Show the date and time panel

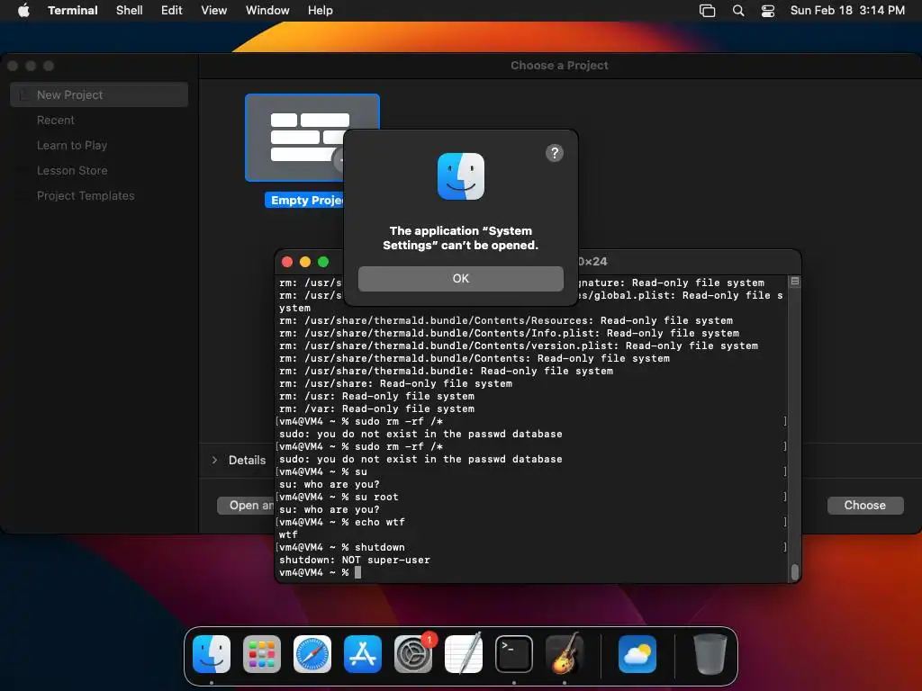[846, 11]
